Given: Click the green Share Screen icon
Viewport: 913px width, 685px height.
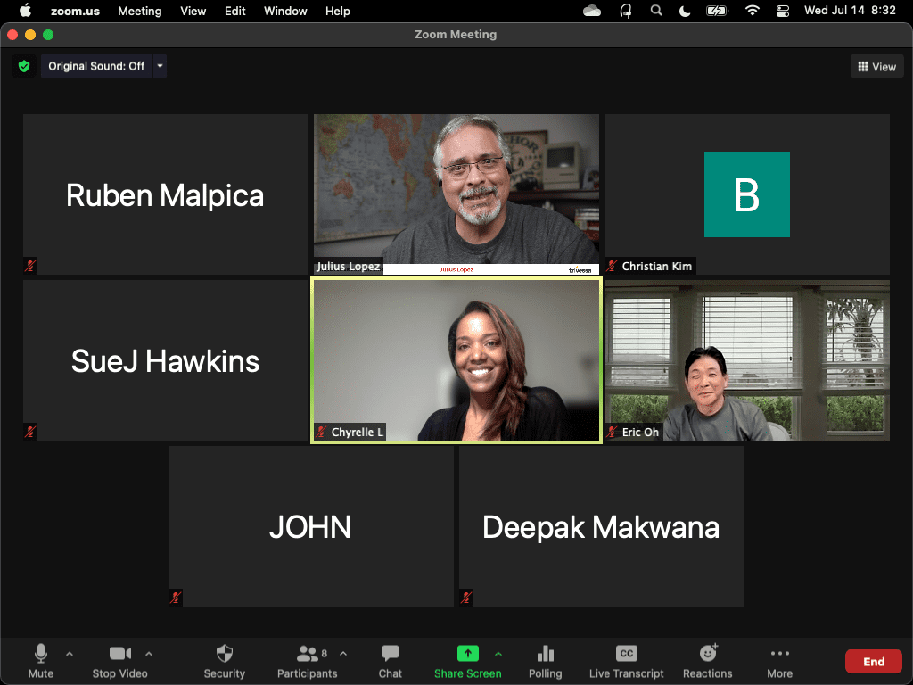Looking at the screenshot, I should click(467, 654).
